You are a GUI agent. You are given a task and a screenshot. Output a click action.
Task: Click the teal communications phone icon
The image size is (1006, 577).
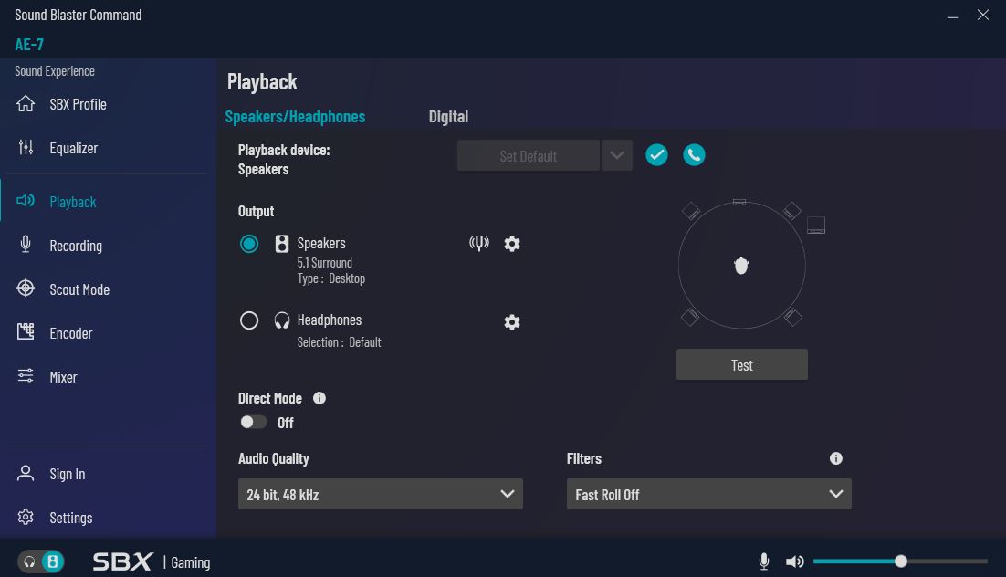point(694,154)
